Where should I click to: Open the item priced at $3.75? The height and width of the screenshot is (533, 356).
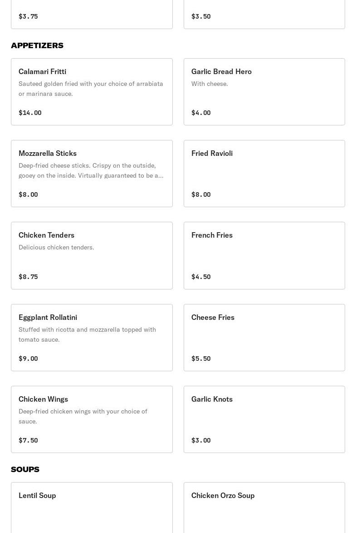92,15
